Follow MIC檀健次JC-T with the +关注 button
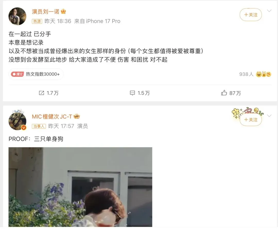278x229 pixels. (251, 120)
